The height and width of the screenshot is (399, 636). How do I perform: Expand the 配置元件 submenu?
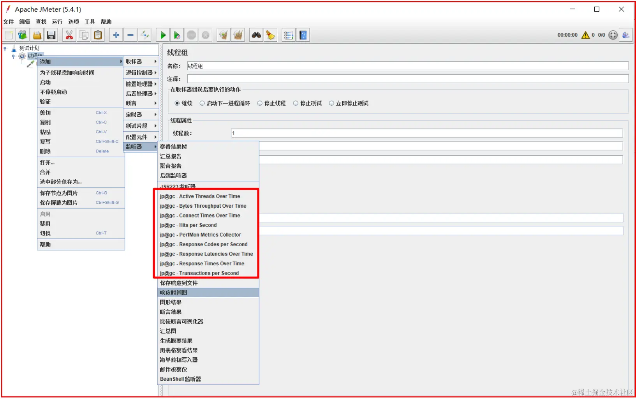[x=141, y=137]
